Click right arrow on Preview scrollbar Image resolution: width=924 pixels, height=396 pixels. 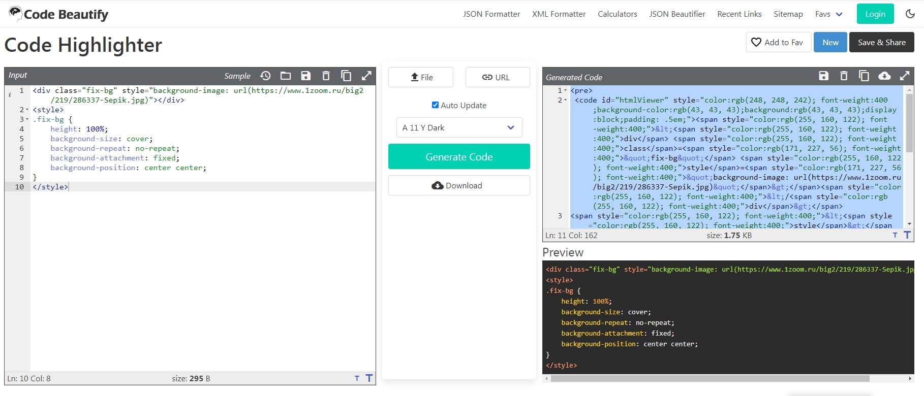(x=910, y=378)
